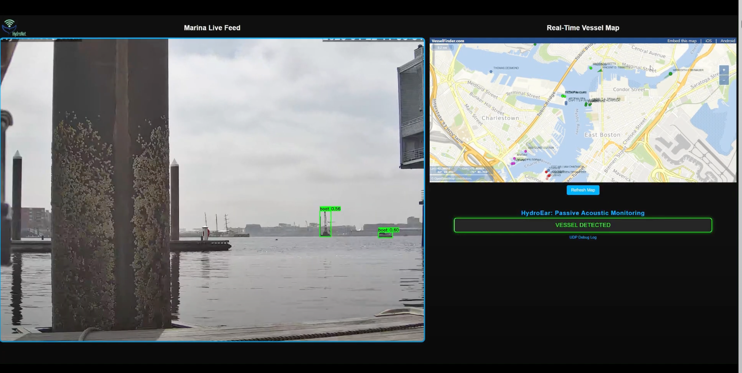Click the MASSACHUSETTS green vessel marker
Viewport: 742px width, 373px height.
click(591, 68)
